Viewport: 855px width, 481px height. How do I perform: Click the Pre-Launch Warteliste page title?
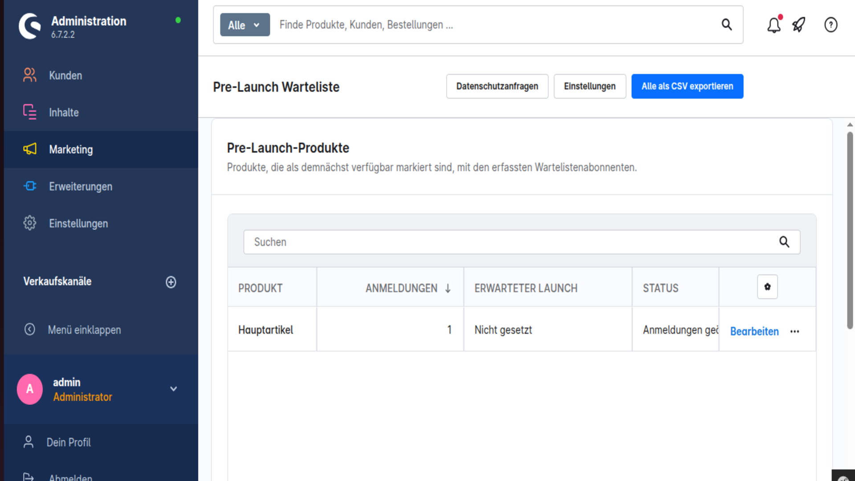coord(276,87)
